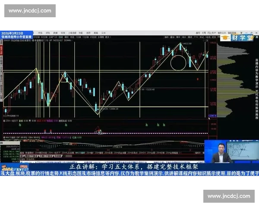The height and width of the screenshot is (207, 259).
Task: Open the 市场 menu
Action: click(x=40, y=33)
